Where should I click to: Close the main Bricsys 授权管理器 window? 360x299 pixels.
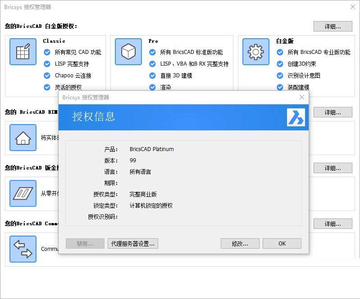point(353,7)
